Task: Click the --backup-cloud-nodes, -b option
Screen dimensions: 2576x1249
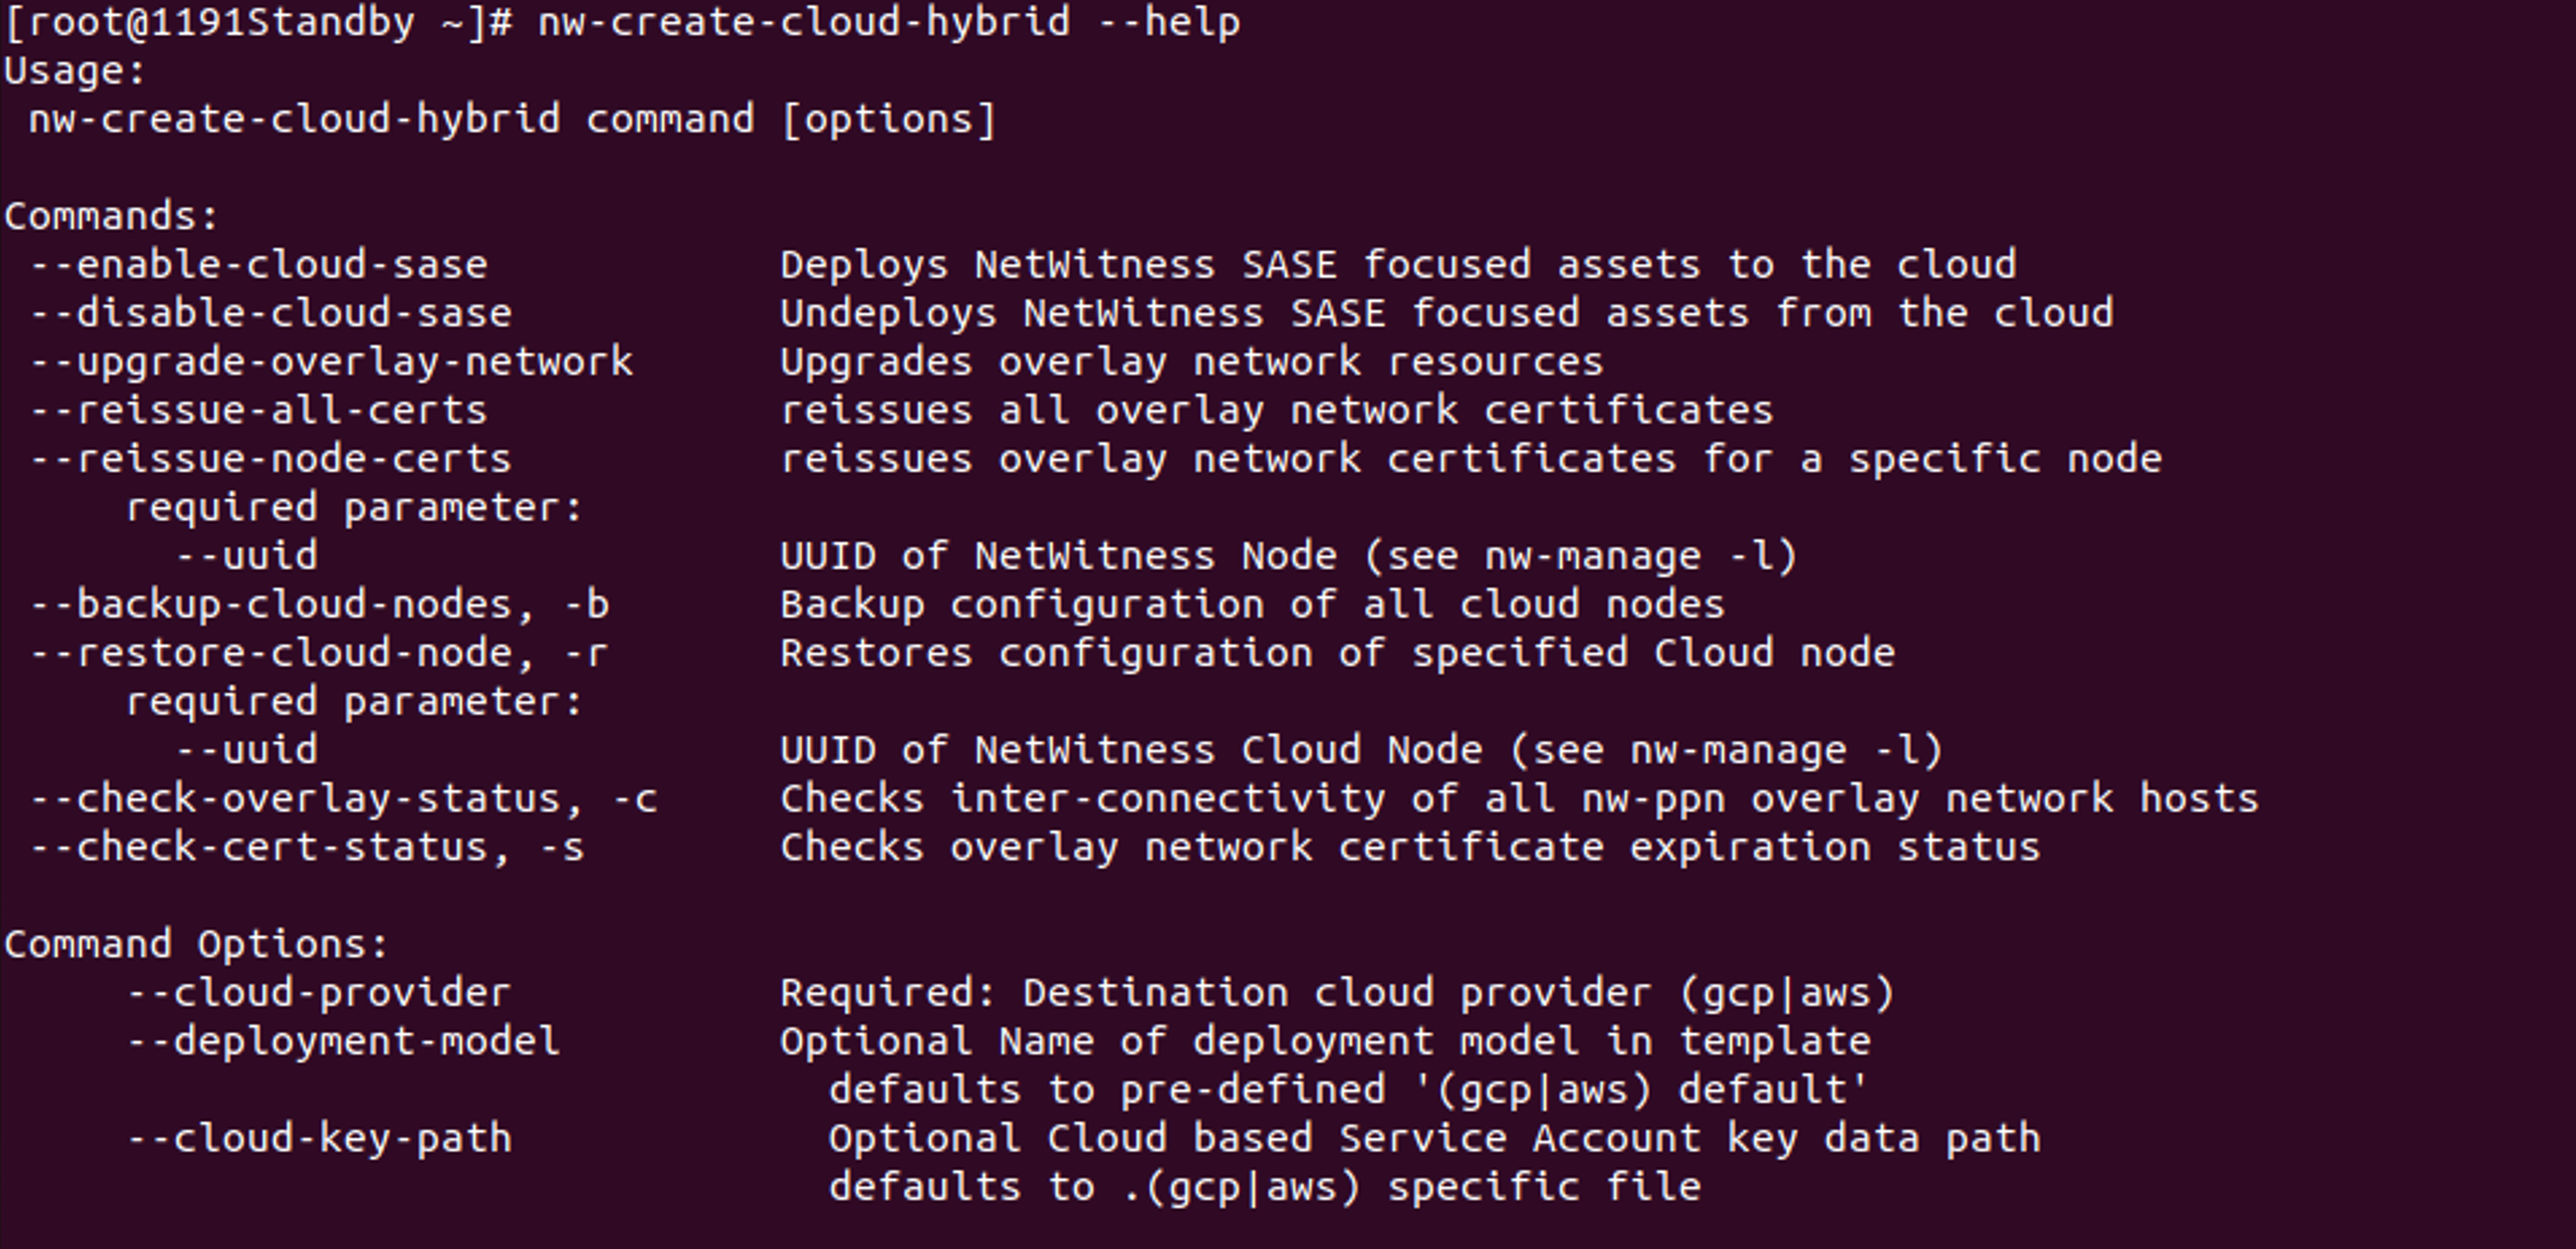Action: coord(319,605)
